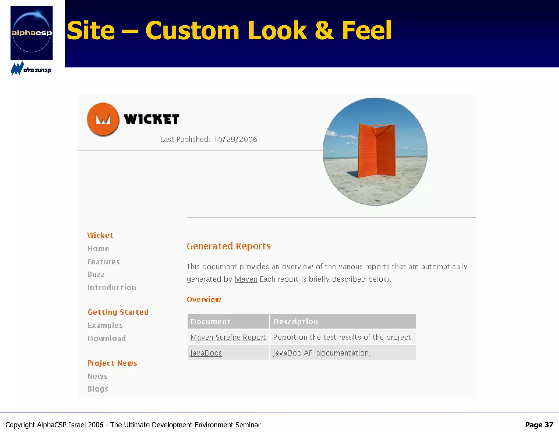Open News under Project News
Image resolution: width=559 pixels, height=432 pixels.
click(x=97, y=376)
